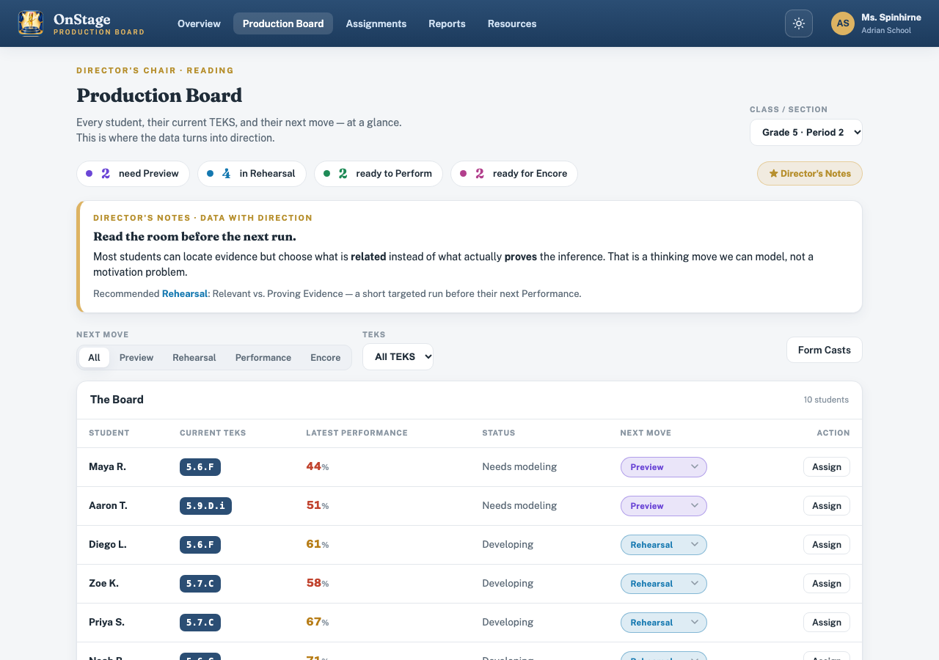This screenshot has height=660, width=939.
Task: Click the need Preview summary chip
Action: pyautogui.click(x=133, y=174)
